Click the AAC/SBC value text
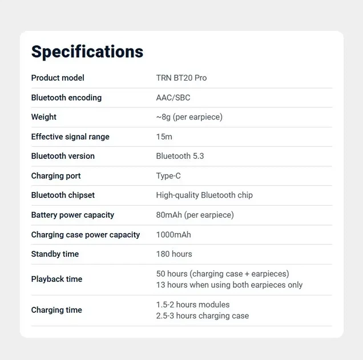The width and height of the screenshot is (363, 360). coord(173,98)
